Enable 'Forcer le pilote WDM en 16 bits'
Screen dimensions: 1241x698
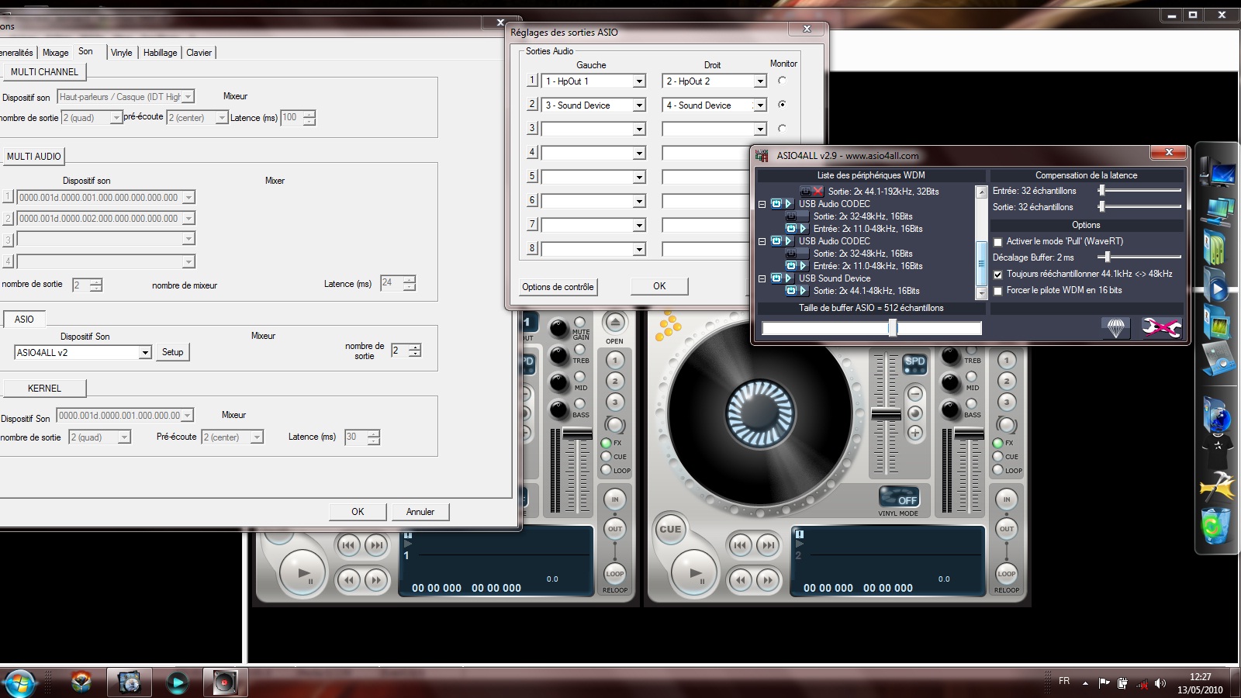998,291
